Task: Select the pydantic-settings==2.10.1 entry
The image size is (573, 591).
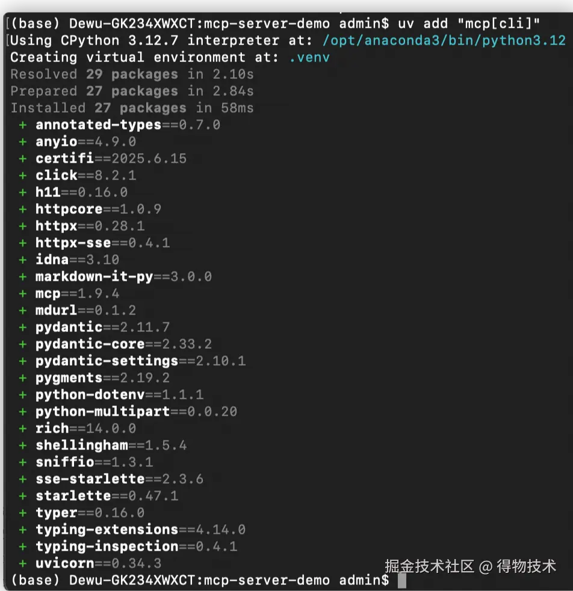Action: pos(140,361)
